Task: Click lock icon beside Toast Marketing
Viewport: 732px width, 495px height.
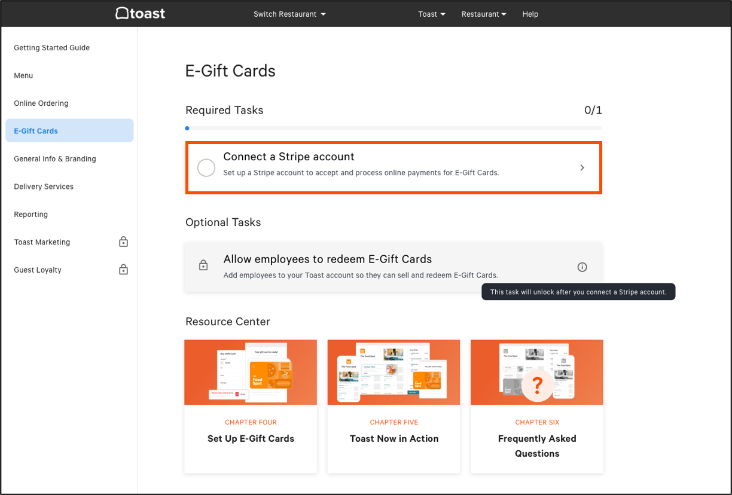Action: point(123,242)
